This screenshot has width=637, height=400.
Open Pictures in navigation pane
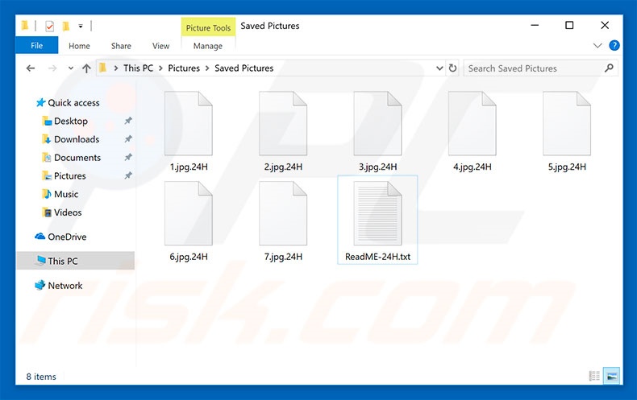click(64, 175)
